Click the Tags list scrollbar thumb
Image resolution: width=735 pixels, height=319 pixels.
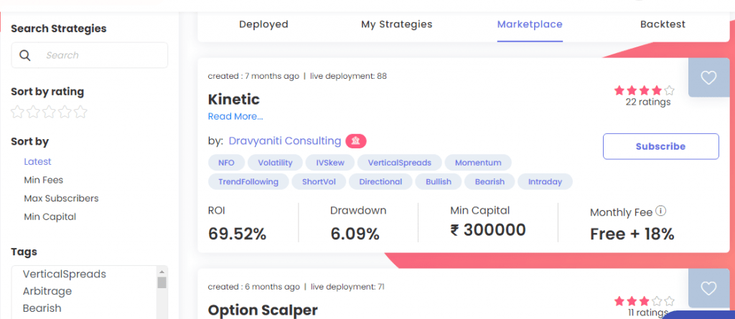coord(161,282)
